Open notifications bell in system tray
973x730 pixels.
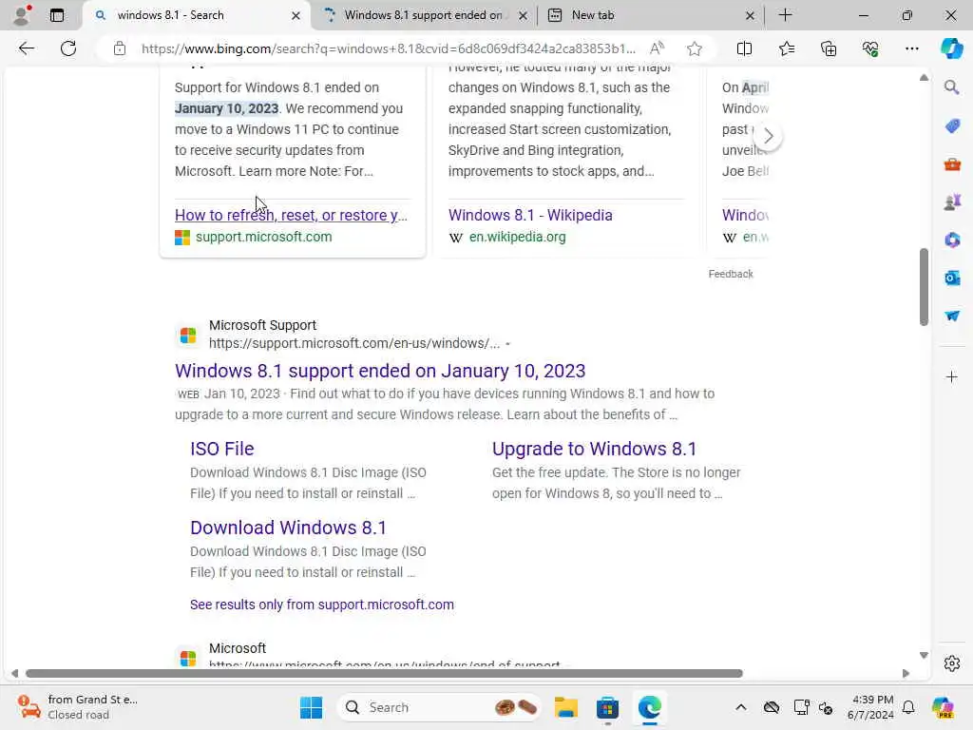pyautogui.click(x=908, y=707)
